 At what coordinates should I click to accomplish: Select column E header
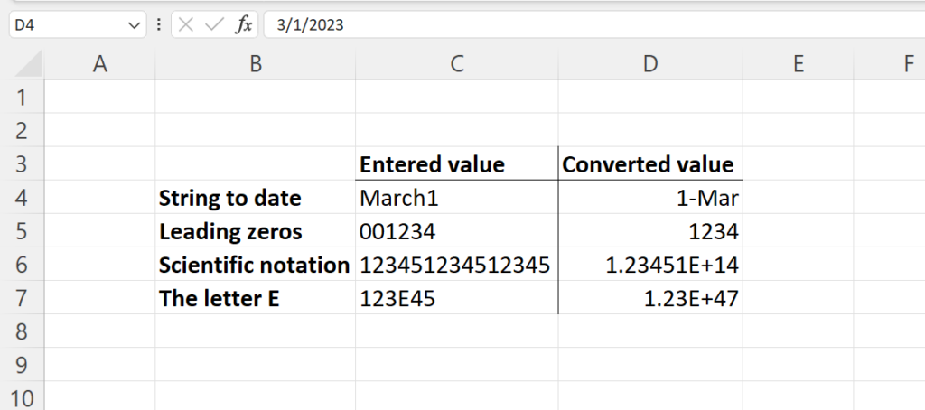[798, 64]
